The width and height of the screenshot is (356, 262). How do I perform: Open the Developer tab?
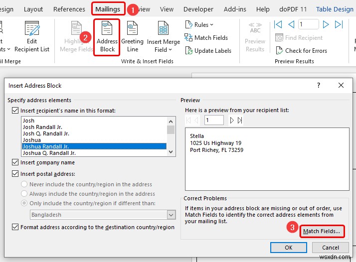click(198, 9)
